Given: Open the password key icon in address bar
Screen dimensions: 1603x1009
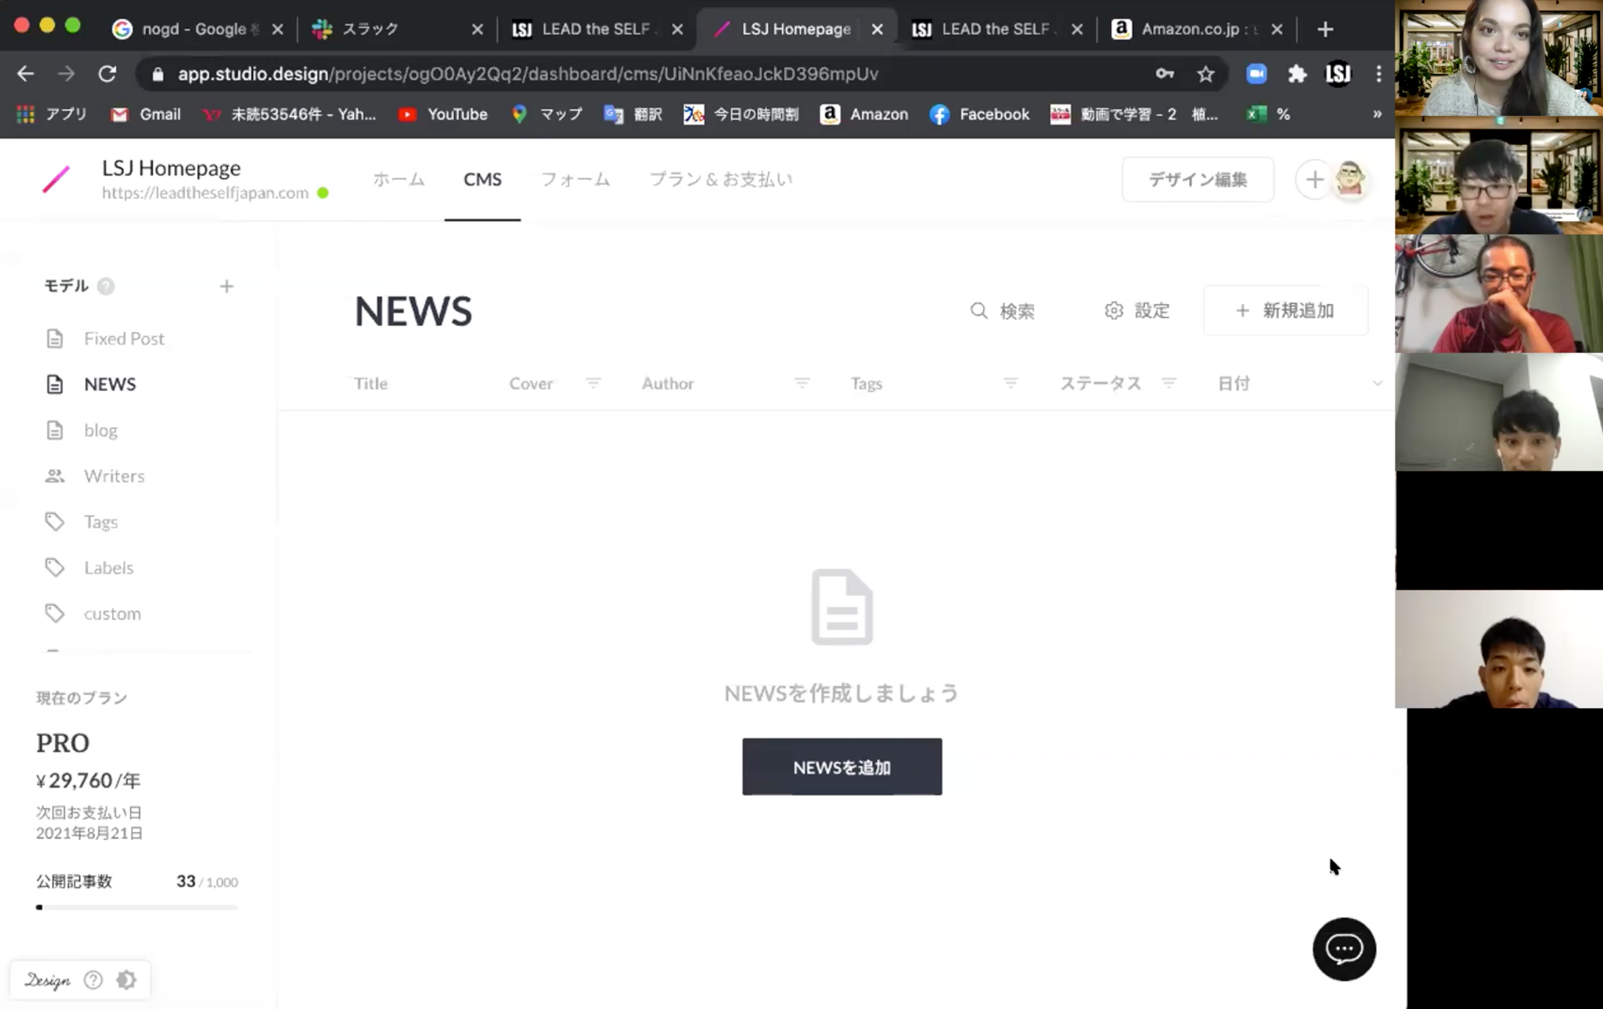Looking at the screenshot, I should tap(1165, 73).
